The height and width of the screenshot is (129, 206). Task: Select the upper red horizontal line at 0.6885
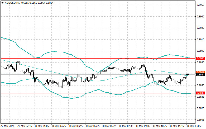tap(98, 58)
